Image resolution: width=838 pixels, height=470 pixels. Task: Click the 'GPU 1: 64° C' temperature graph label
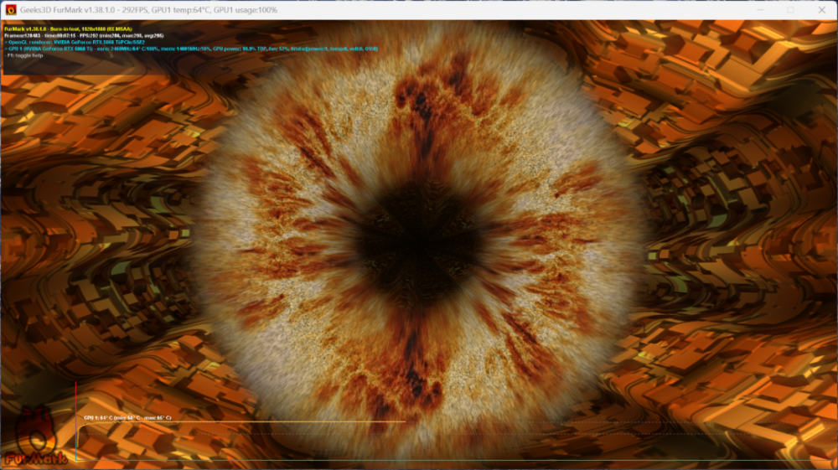(127, 418)
